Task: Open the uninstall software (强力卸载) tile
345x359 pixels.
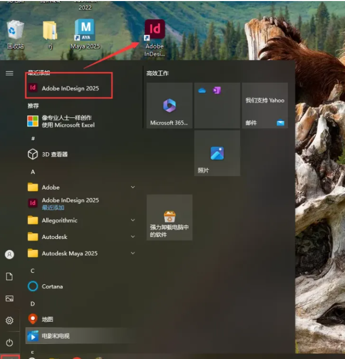Action: click(x=169, y=217)
